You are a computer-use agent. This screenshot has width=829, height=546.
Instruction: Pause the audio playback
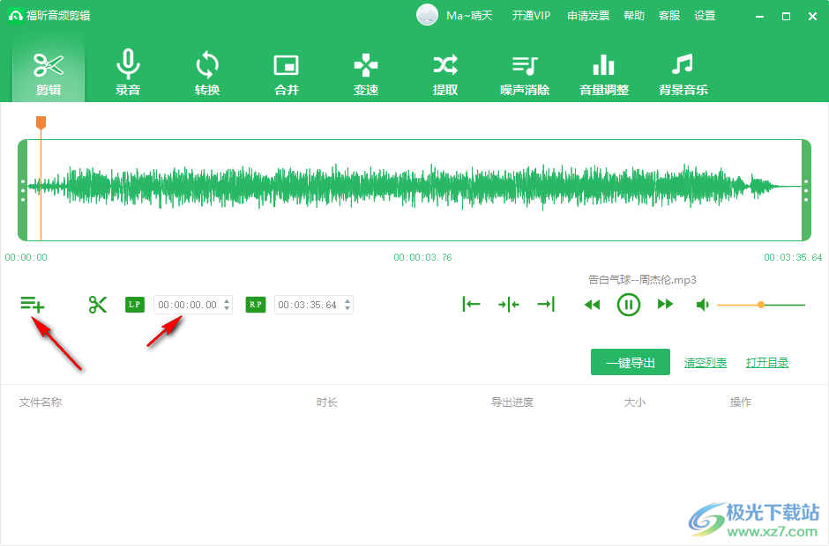click(x=629, y=305)
